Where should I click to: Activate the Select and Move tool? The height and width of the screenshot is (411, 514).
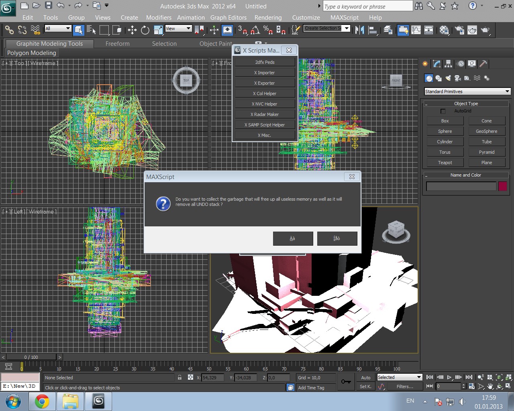click(132, 30)
